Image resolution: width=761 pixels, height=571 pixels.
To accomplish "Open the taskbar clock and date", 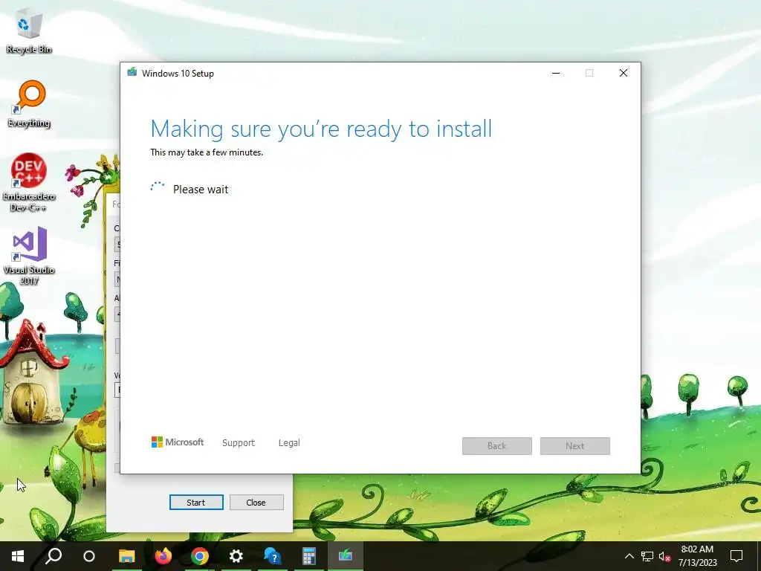I will click(x=697, y=556).
